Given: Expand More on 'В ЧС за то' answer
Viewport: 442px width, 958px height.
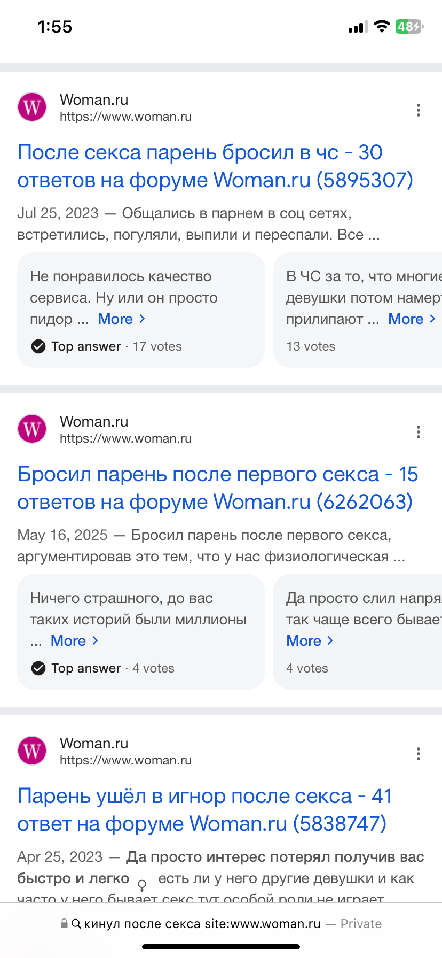Looking at the screenshot, I should point(412,319).
